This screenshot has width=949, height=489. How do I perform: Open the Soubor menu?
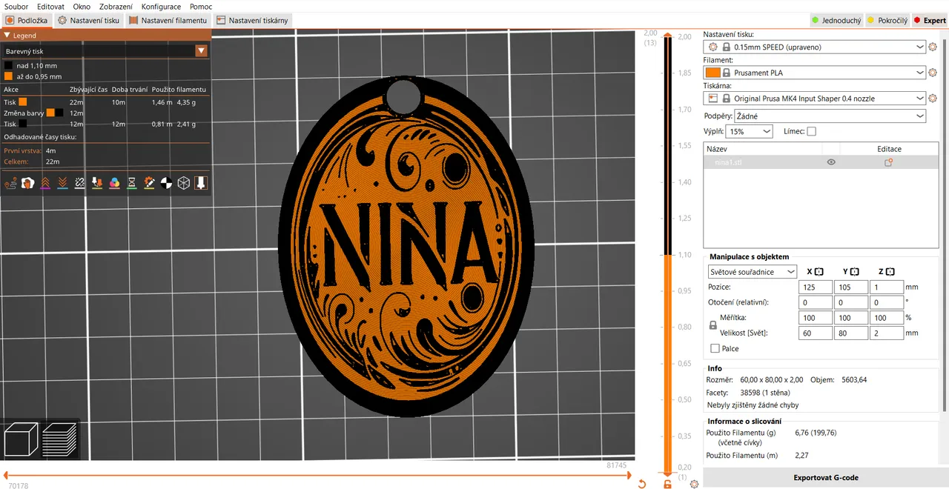[16, 7]
